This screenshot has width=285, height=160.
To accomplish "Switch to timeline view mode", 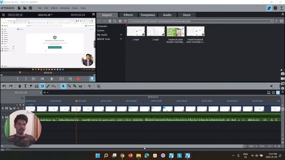I will (278, 92).
